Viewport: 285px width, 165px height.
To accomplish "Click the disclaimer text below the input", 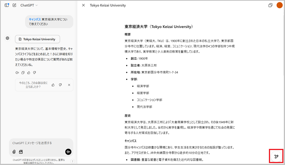I will [x=39, y=161].
